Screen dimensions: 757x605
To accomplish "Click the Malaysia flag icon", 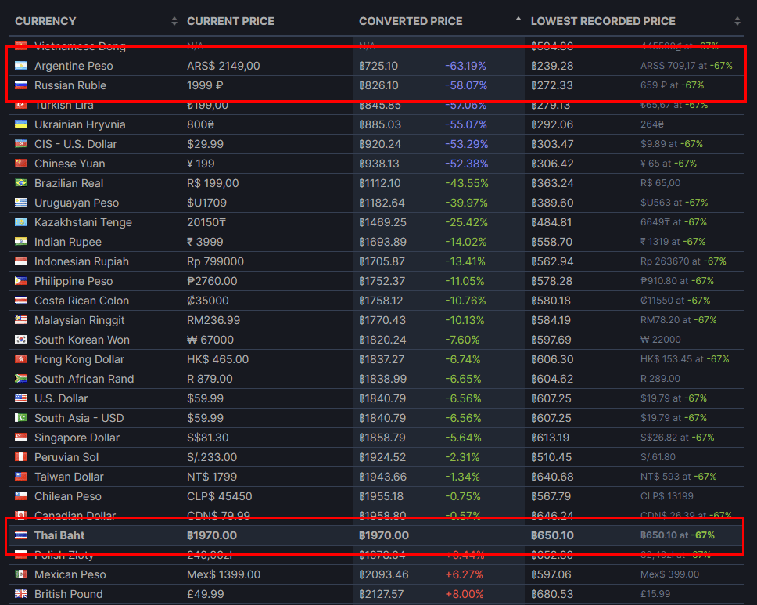I will point(21,320).
